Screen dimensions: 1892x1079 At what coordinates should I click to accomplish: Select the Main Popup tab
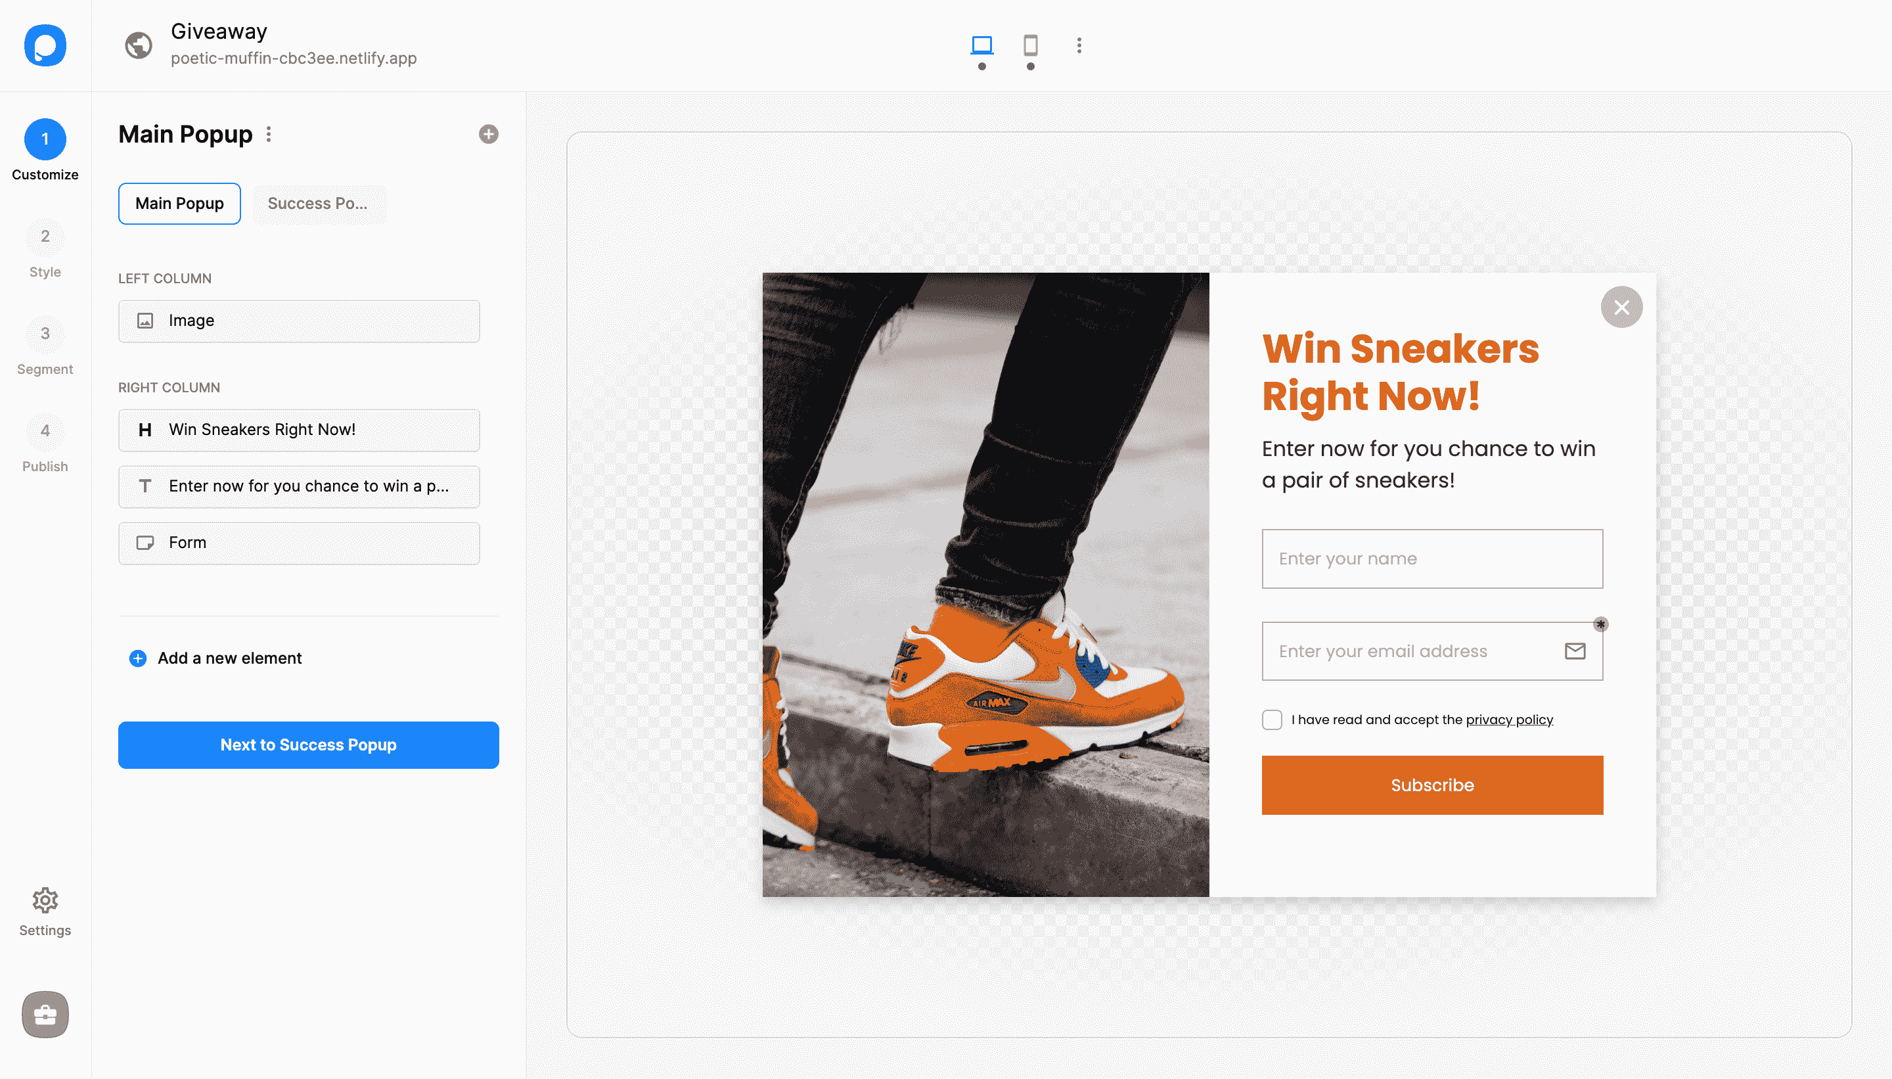(x=179, y=203)
